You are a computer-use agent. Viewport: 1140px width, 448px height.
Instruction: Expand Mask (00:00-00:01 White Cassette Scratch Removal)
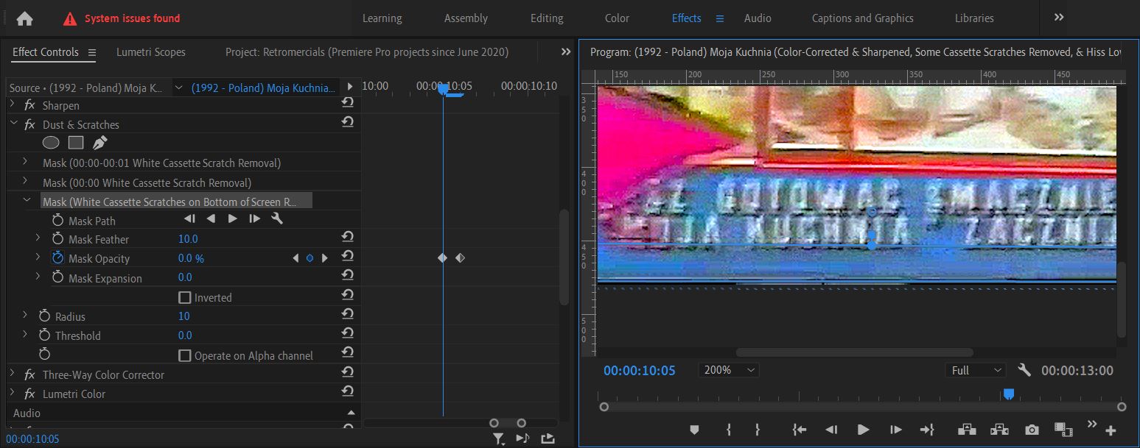tap(25, 163)
